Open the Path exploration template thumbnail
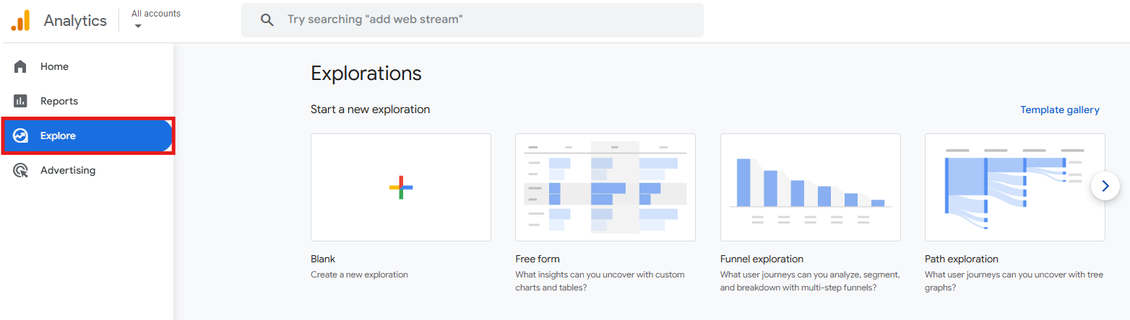 tap(1015, 187)
